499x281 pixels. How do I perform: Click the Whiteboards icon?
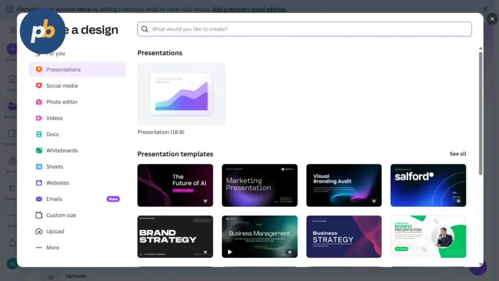point(39,150)
